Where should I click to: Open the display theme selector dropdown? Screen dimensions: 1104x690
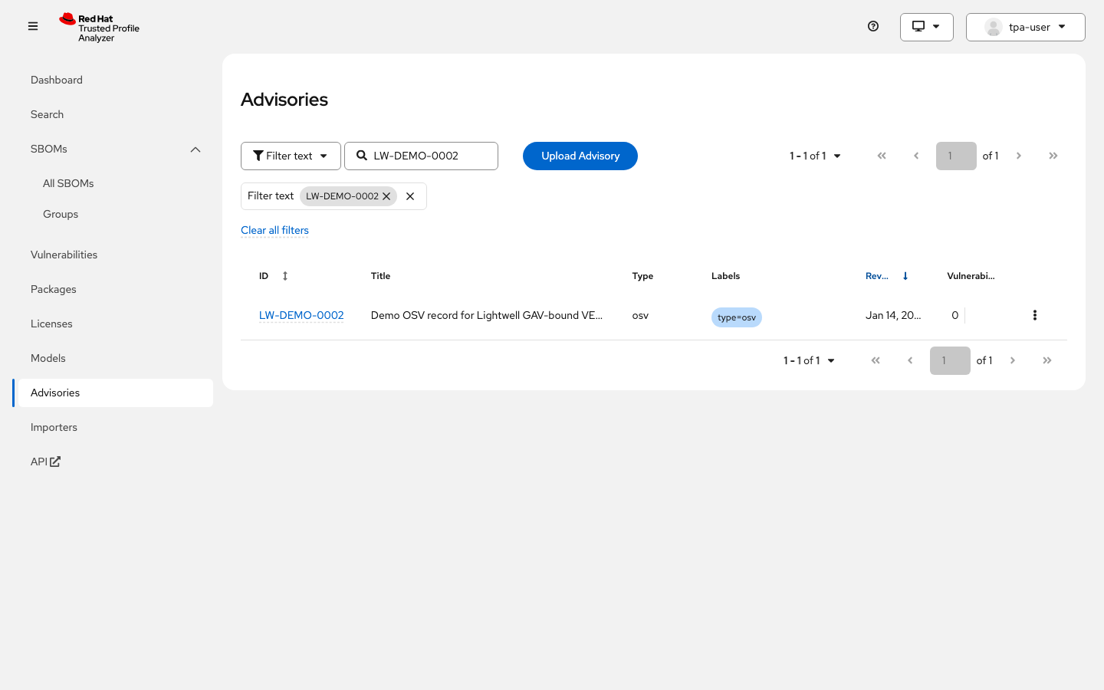[x=927, y=27]
